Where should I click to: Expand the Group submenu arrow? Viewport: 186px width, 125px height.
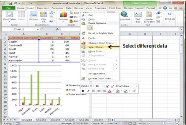(x=117, y=60)
